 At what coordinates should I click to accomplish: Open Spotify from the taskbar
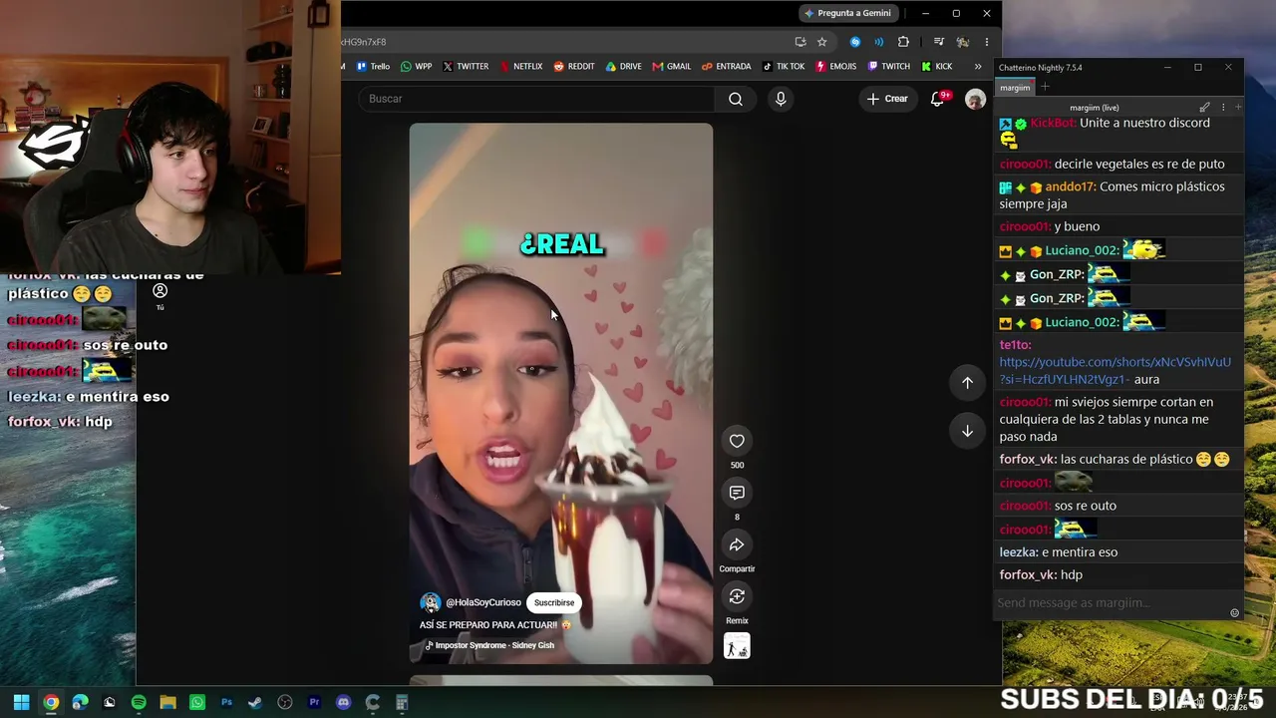pos(139,702)
